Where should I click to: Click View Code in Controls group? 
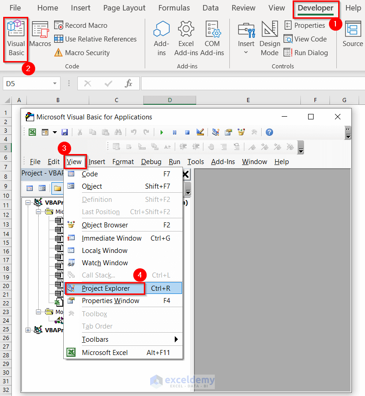pos(305,39)
